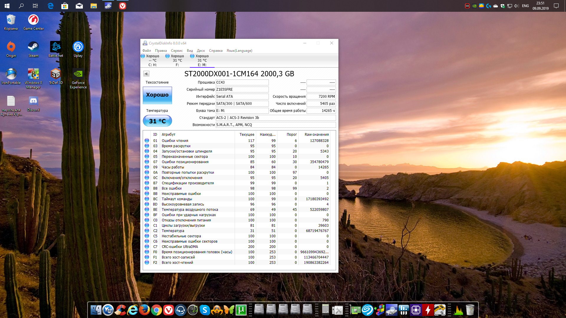Open the Язык(Language) menu
566x318 pixels.
[239, 51]
